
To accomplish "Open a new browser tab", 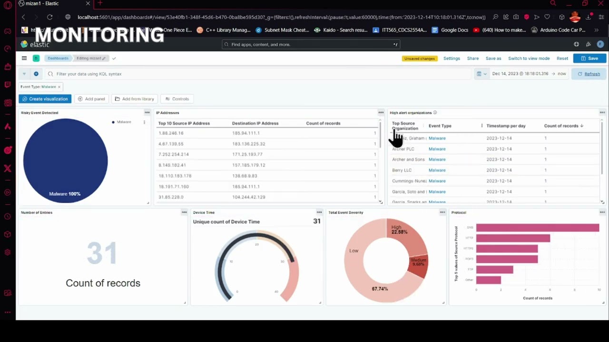I will coord(100,3).
